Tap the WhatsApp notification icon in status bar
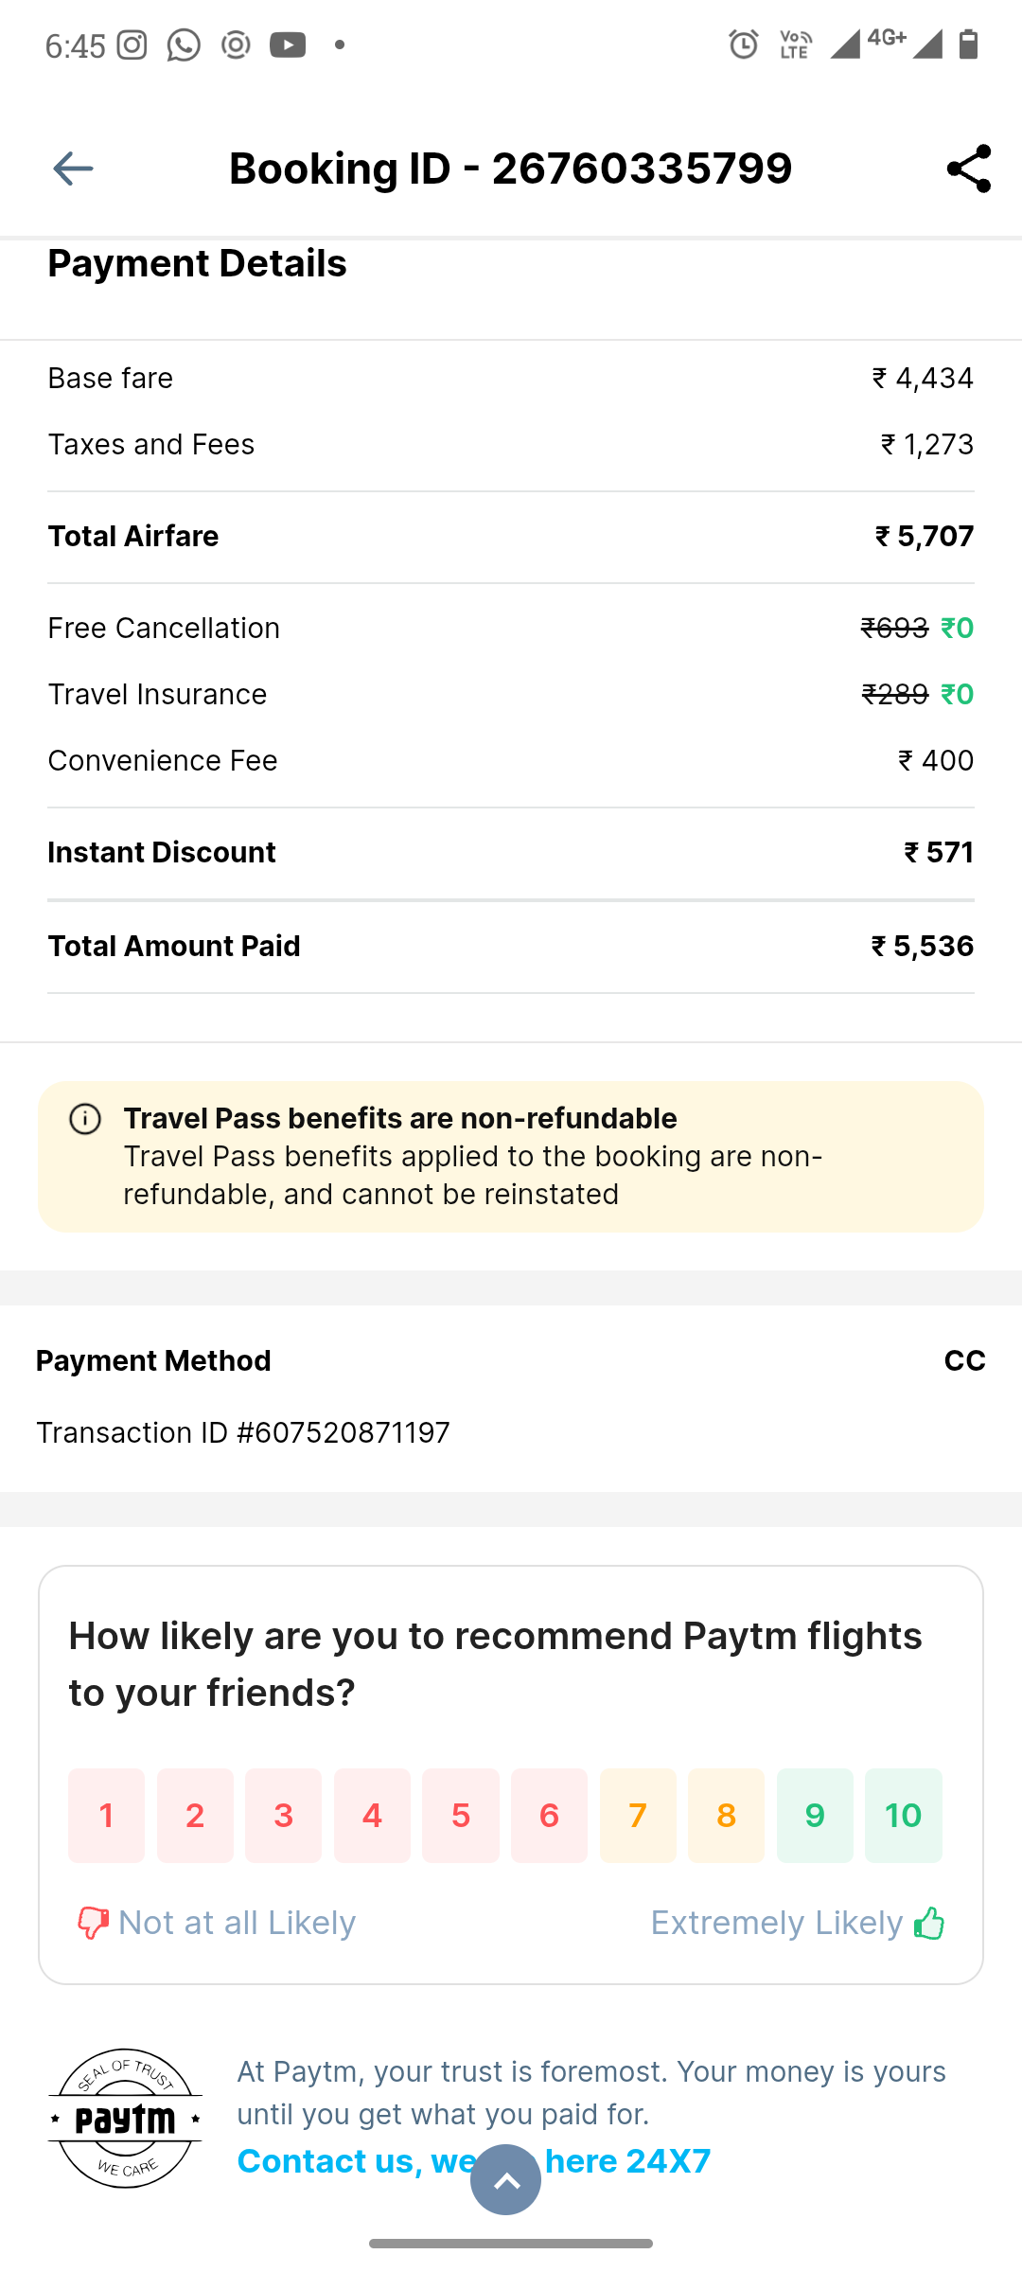Viewport: 1022px width, 2272px height. coord(184,44)
